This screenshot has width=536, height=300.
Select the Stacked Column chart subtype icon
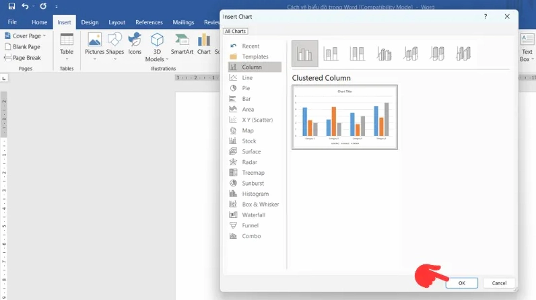[331, 54]
